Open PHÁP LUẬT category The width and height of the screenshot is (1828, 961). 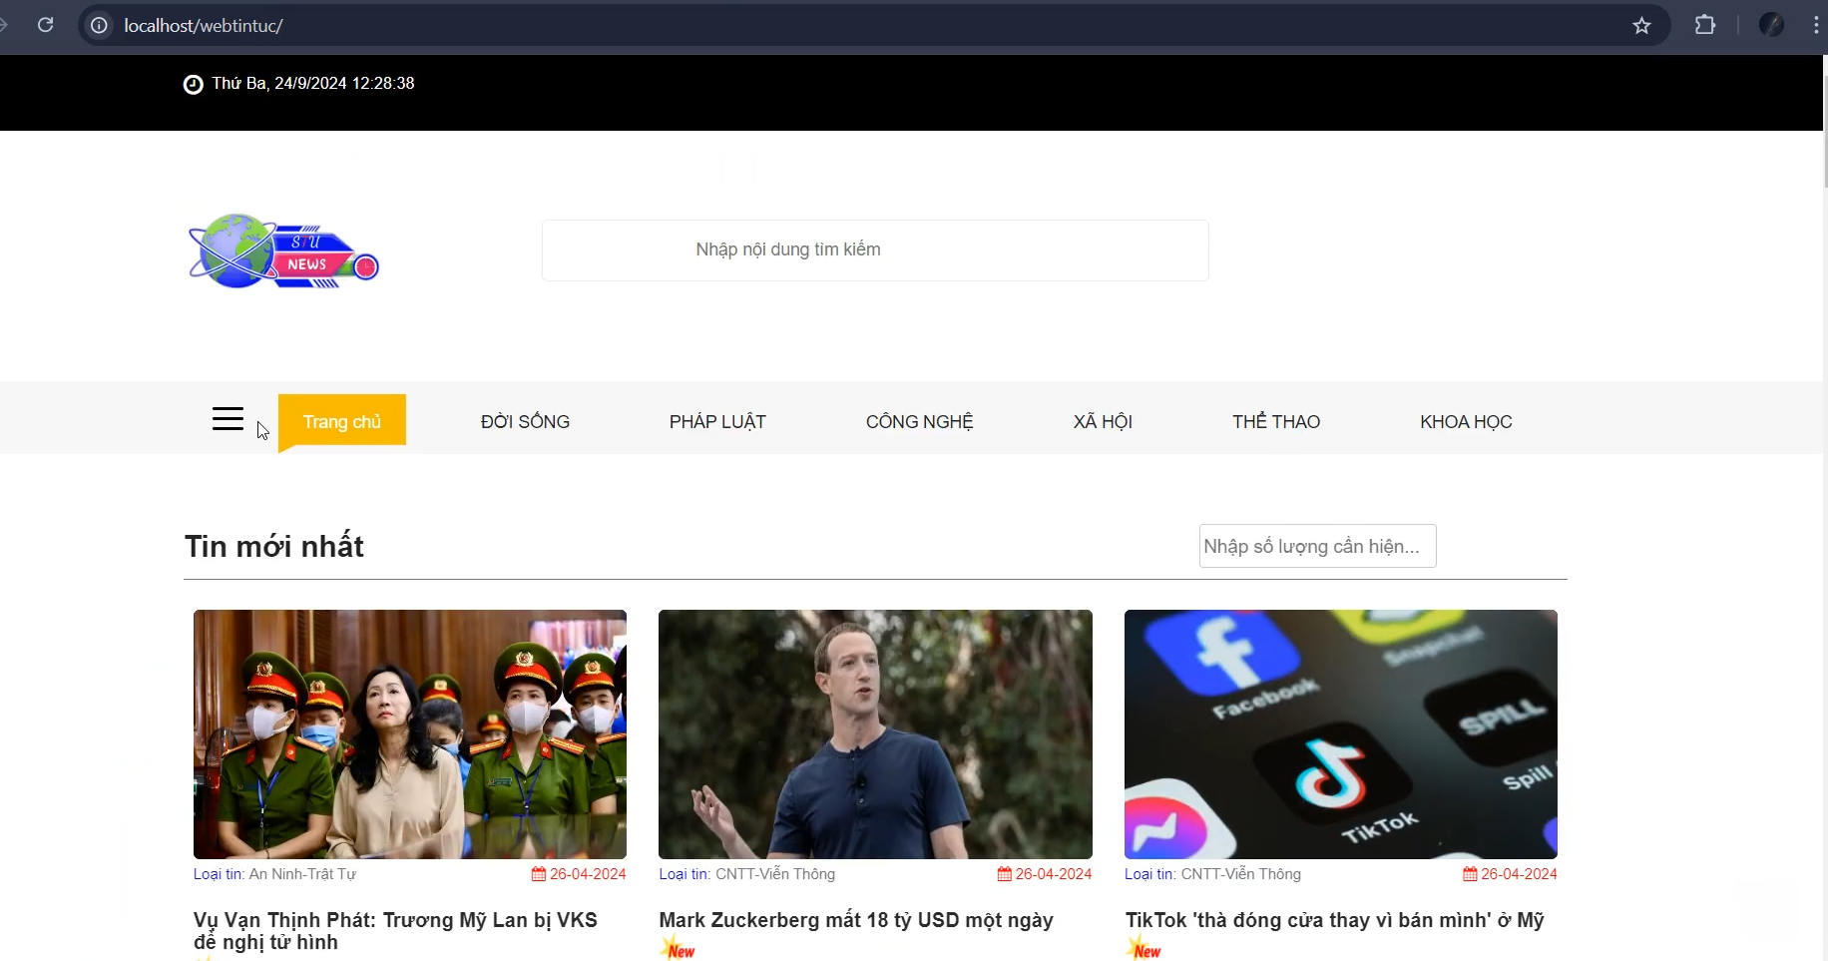pos(717,422)
